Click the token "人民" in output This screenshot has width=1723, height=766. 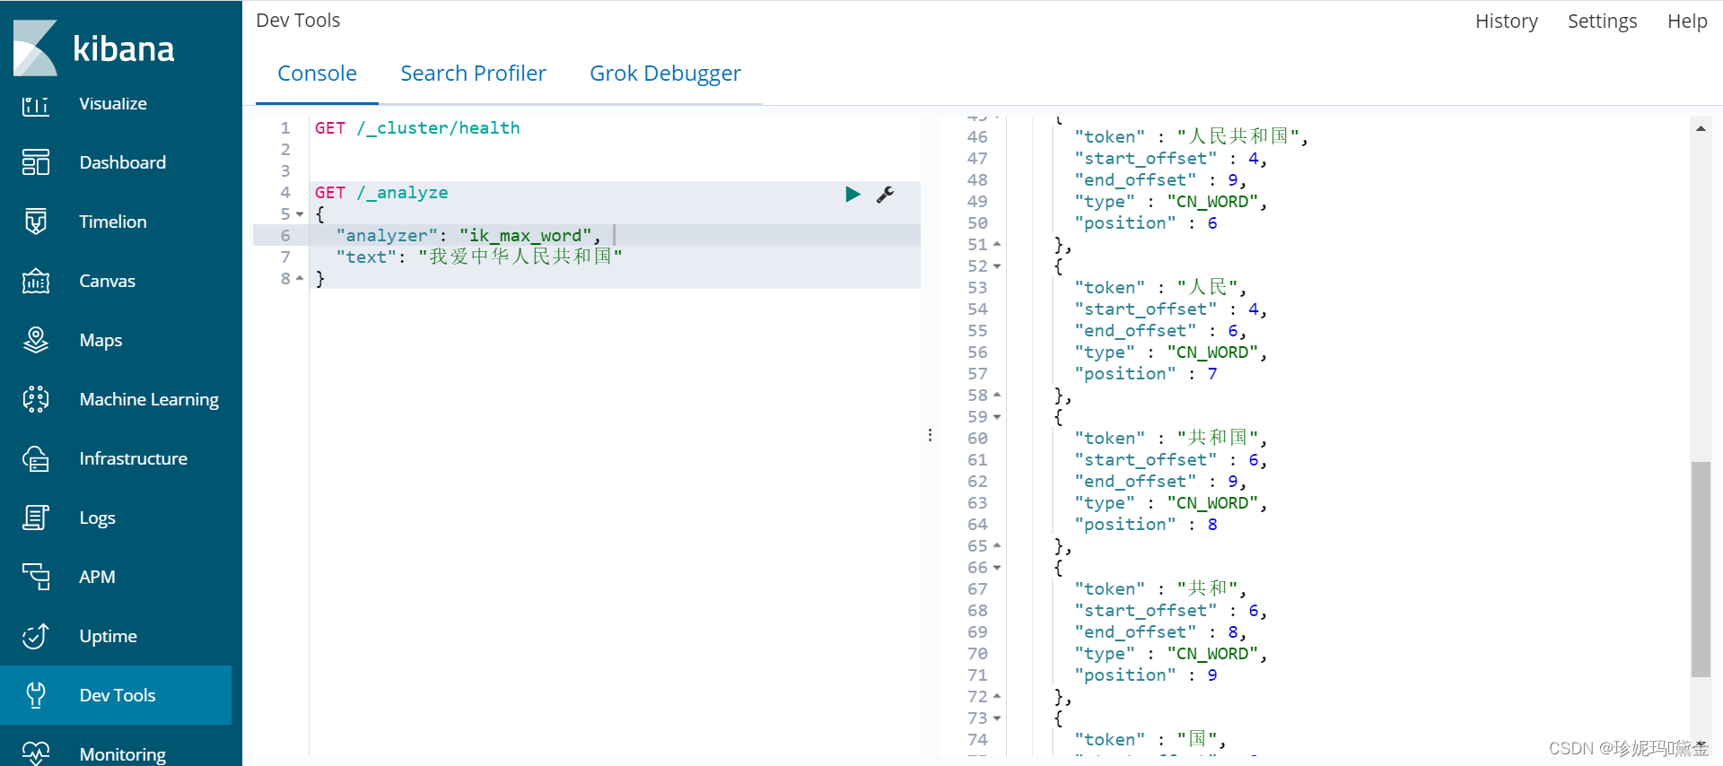coord(1208,287)
